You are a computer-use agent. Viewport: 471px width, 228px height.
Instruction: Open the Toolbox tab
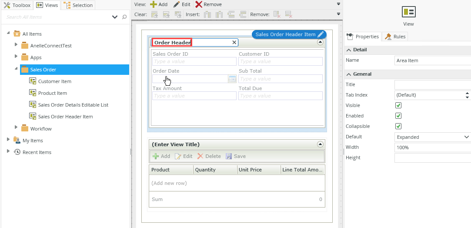(x=17, y=5)
